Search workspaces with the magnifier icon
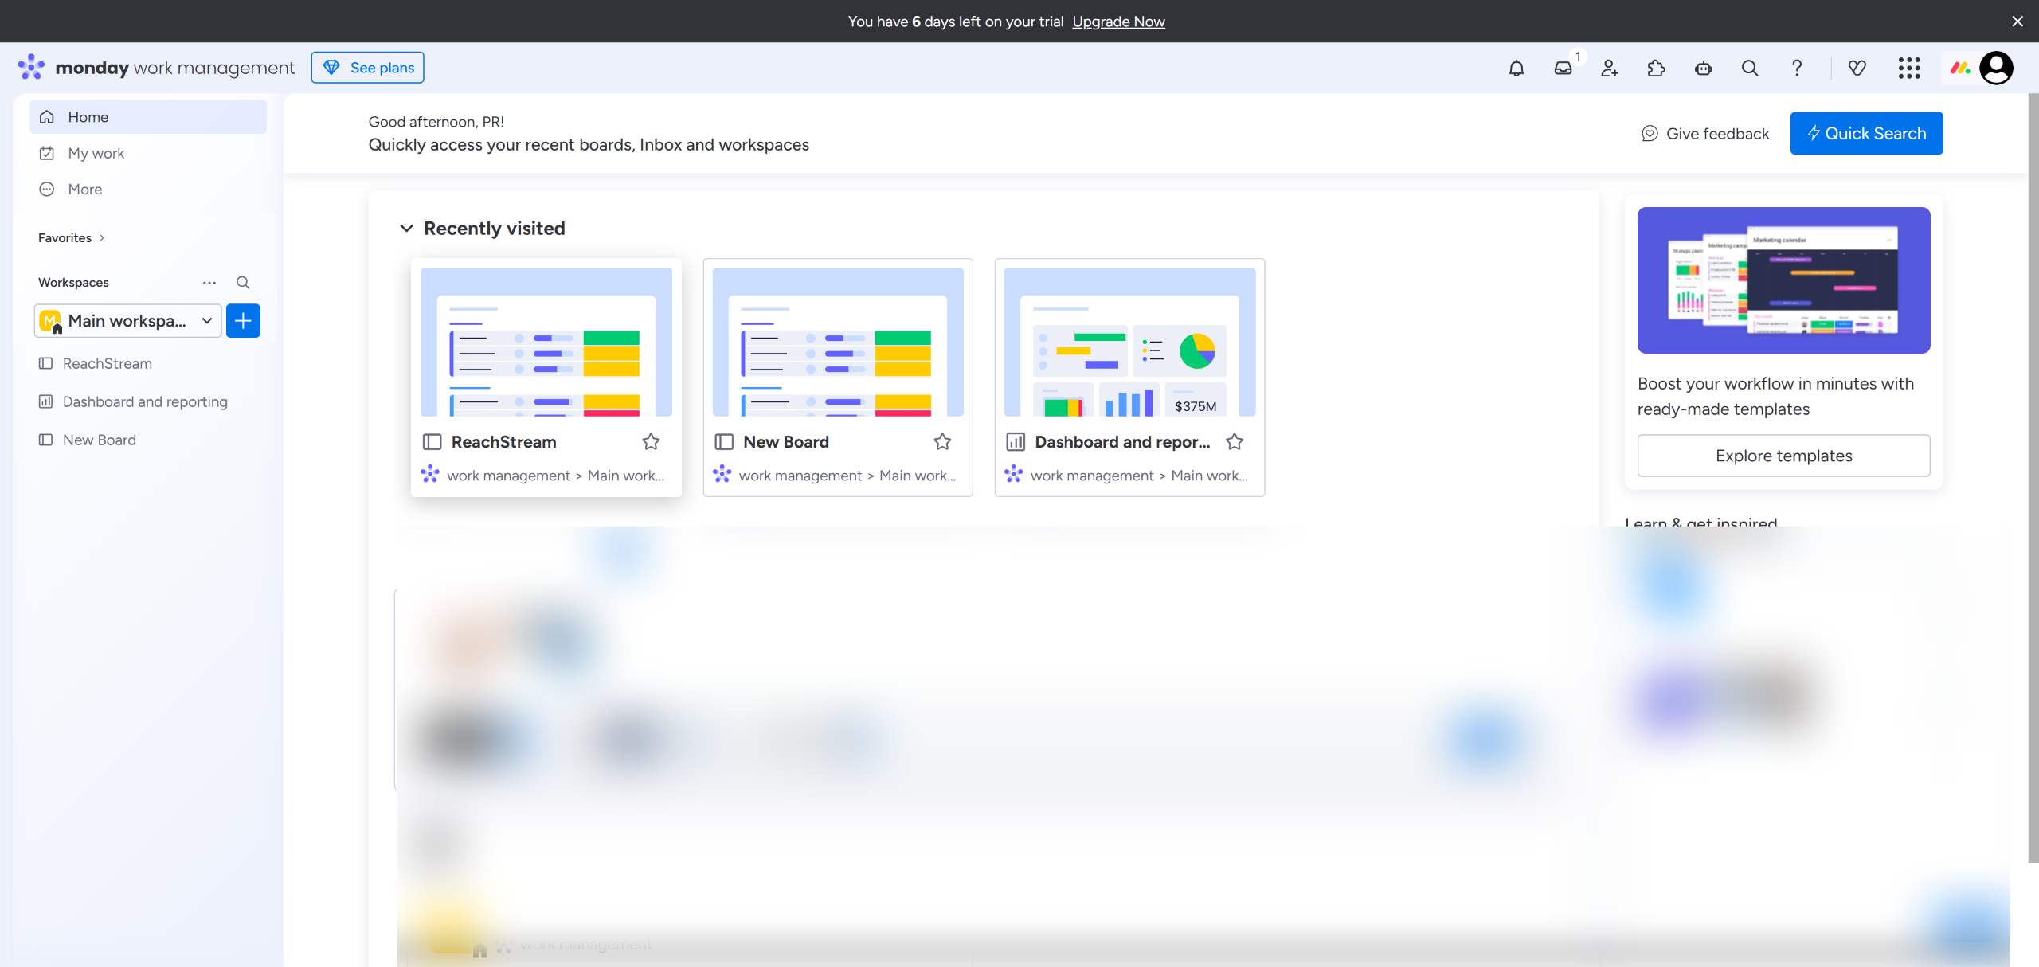Image resolution: width=2039 pixels, height=967 pixels. point(243,283)
